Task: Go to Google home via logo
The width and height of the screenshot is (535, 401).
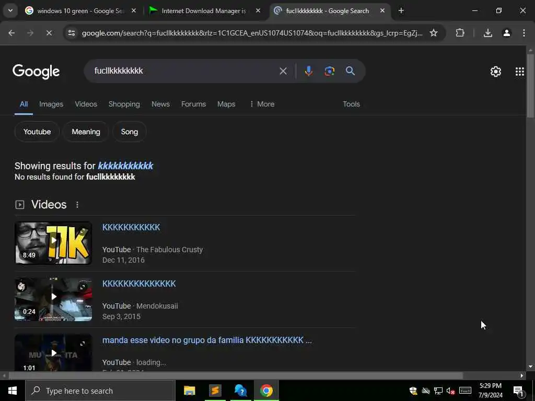Action: click(x=36, y=72)
